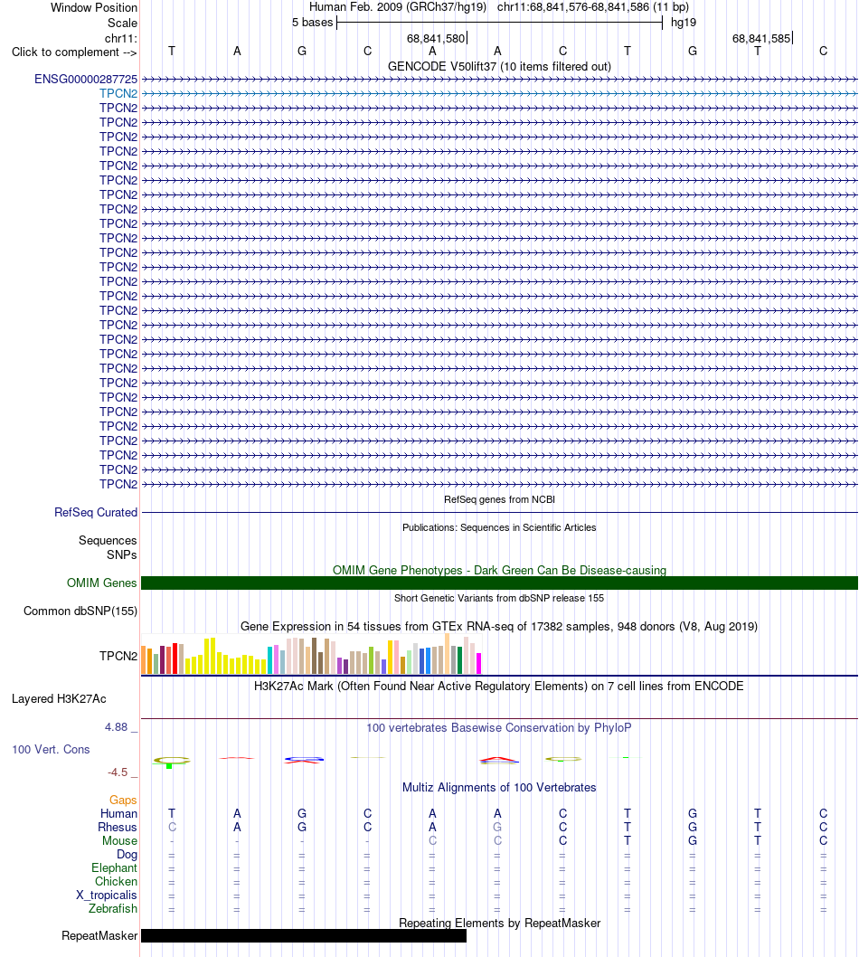Viewport: 859px width, 957px height.
Task: Click the magenta bar ending the GTEx chart
Action: click(x=479, y=663)
